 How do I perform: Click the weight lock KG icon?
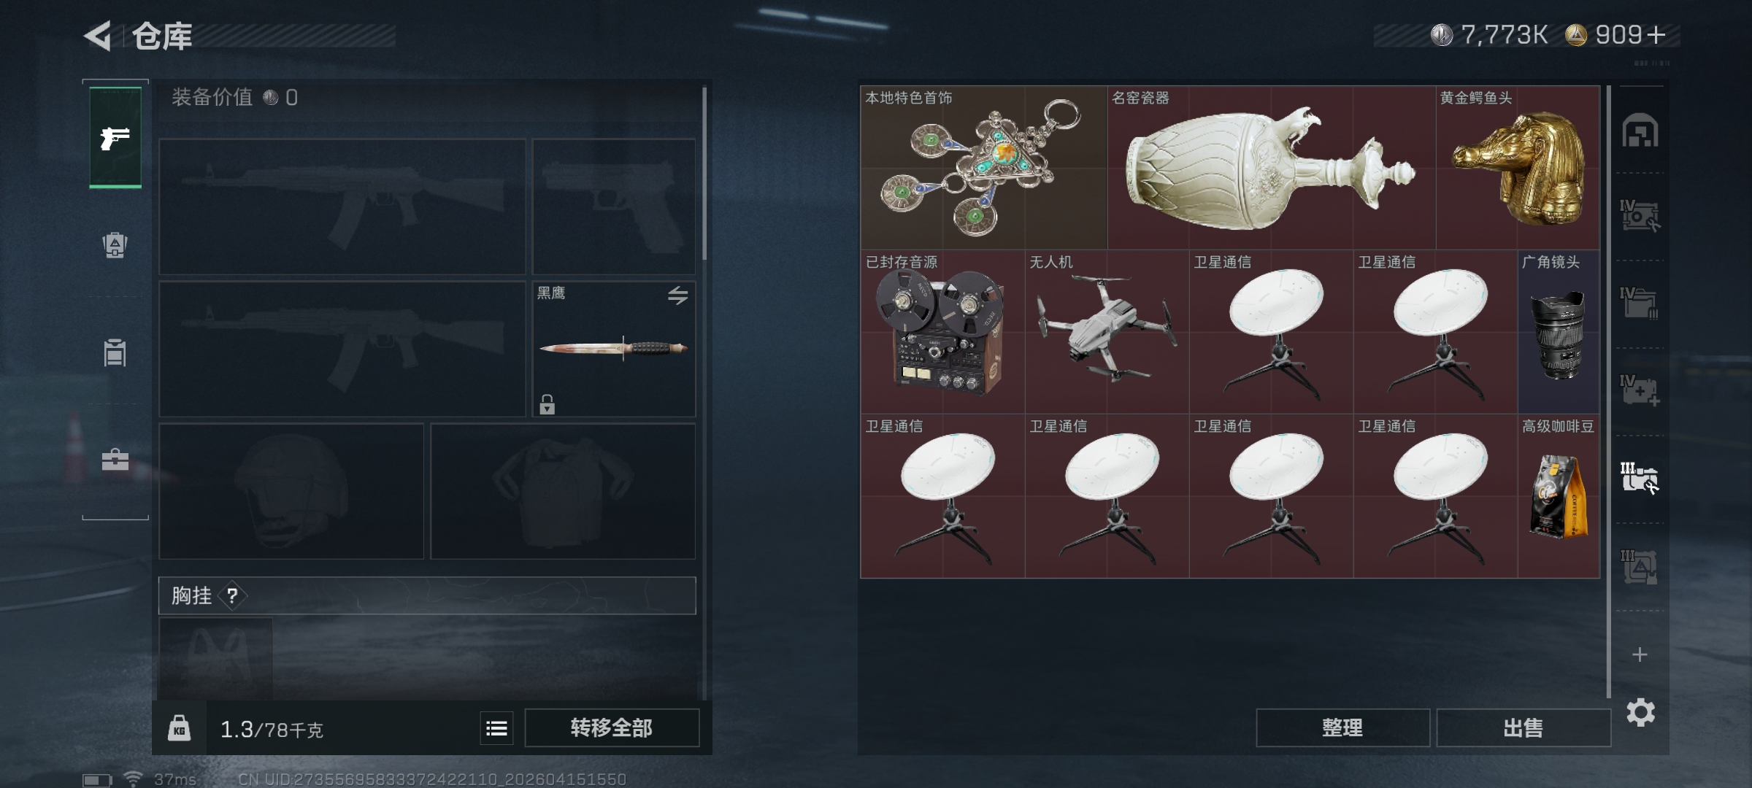tap(180, 727)
